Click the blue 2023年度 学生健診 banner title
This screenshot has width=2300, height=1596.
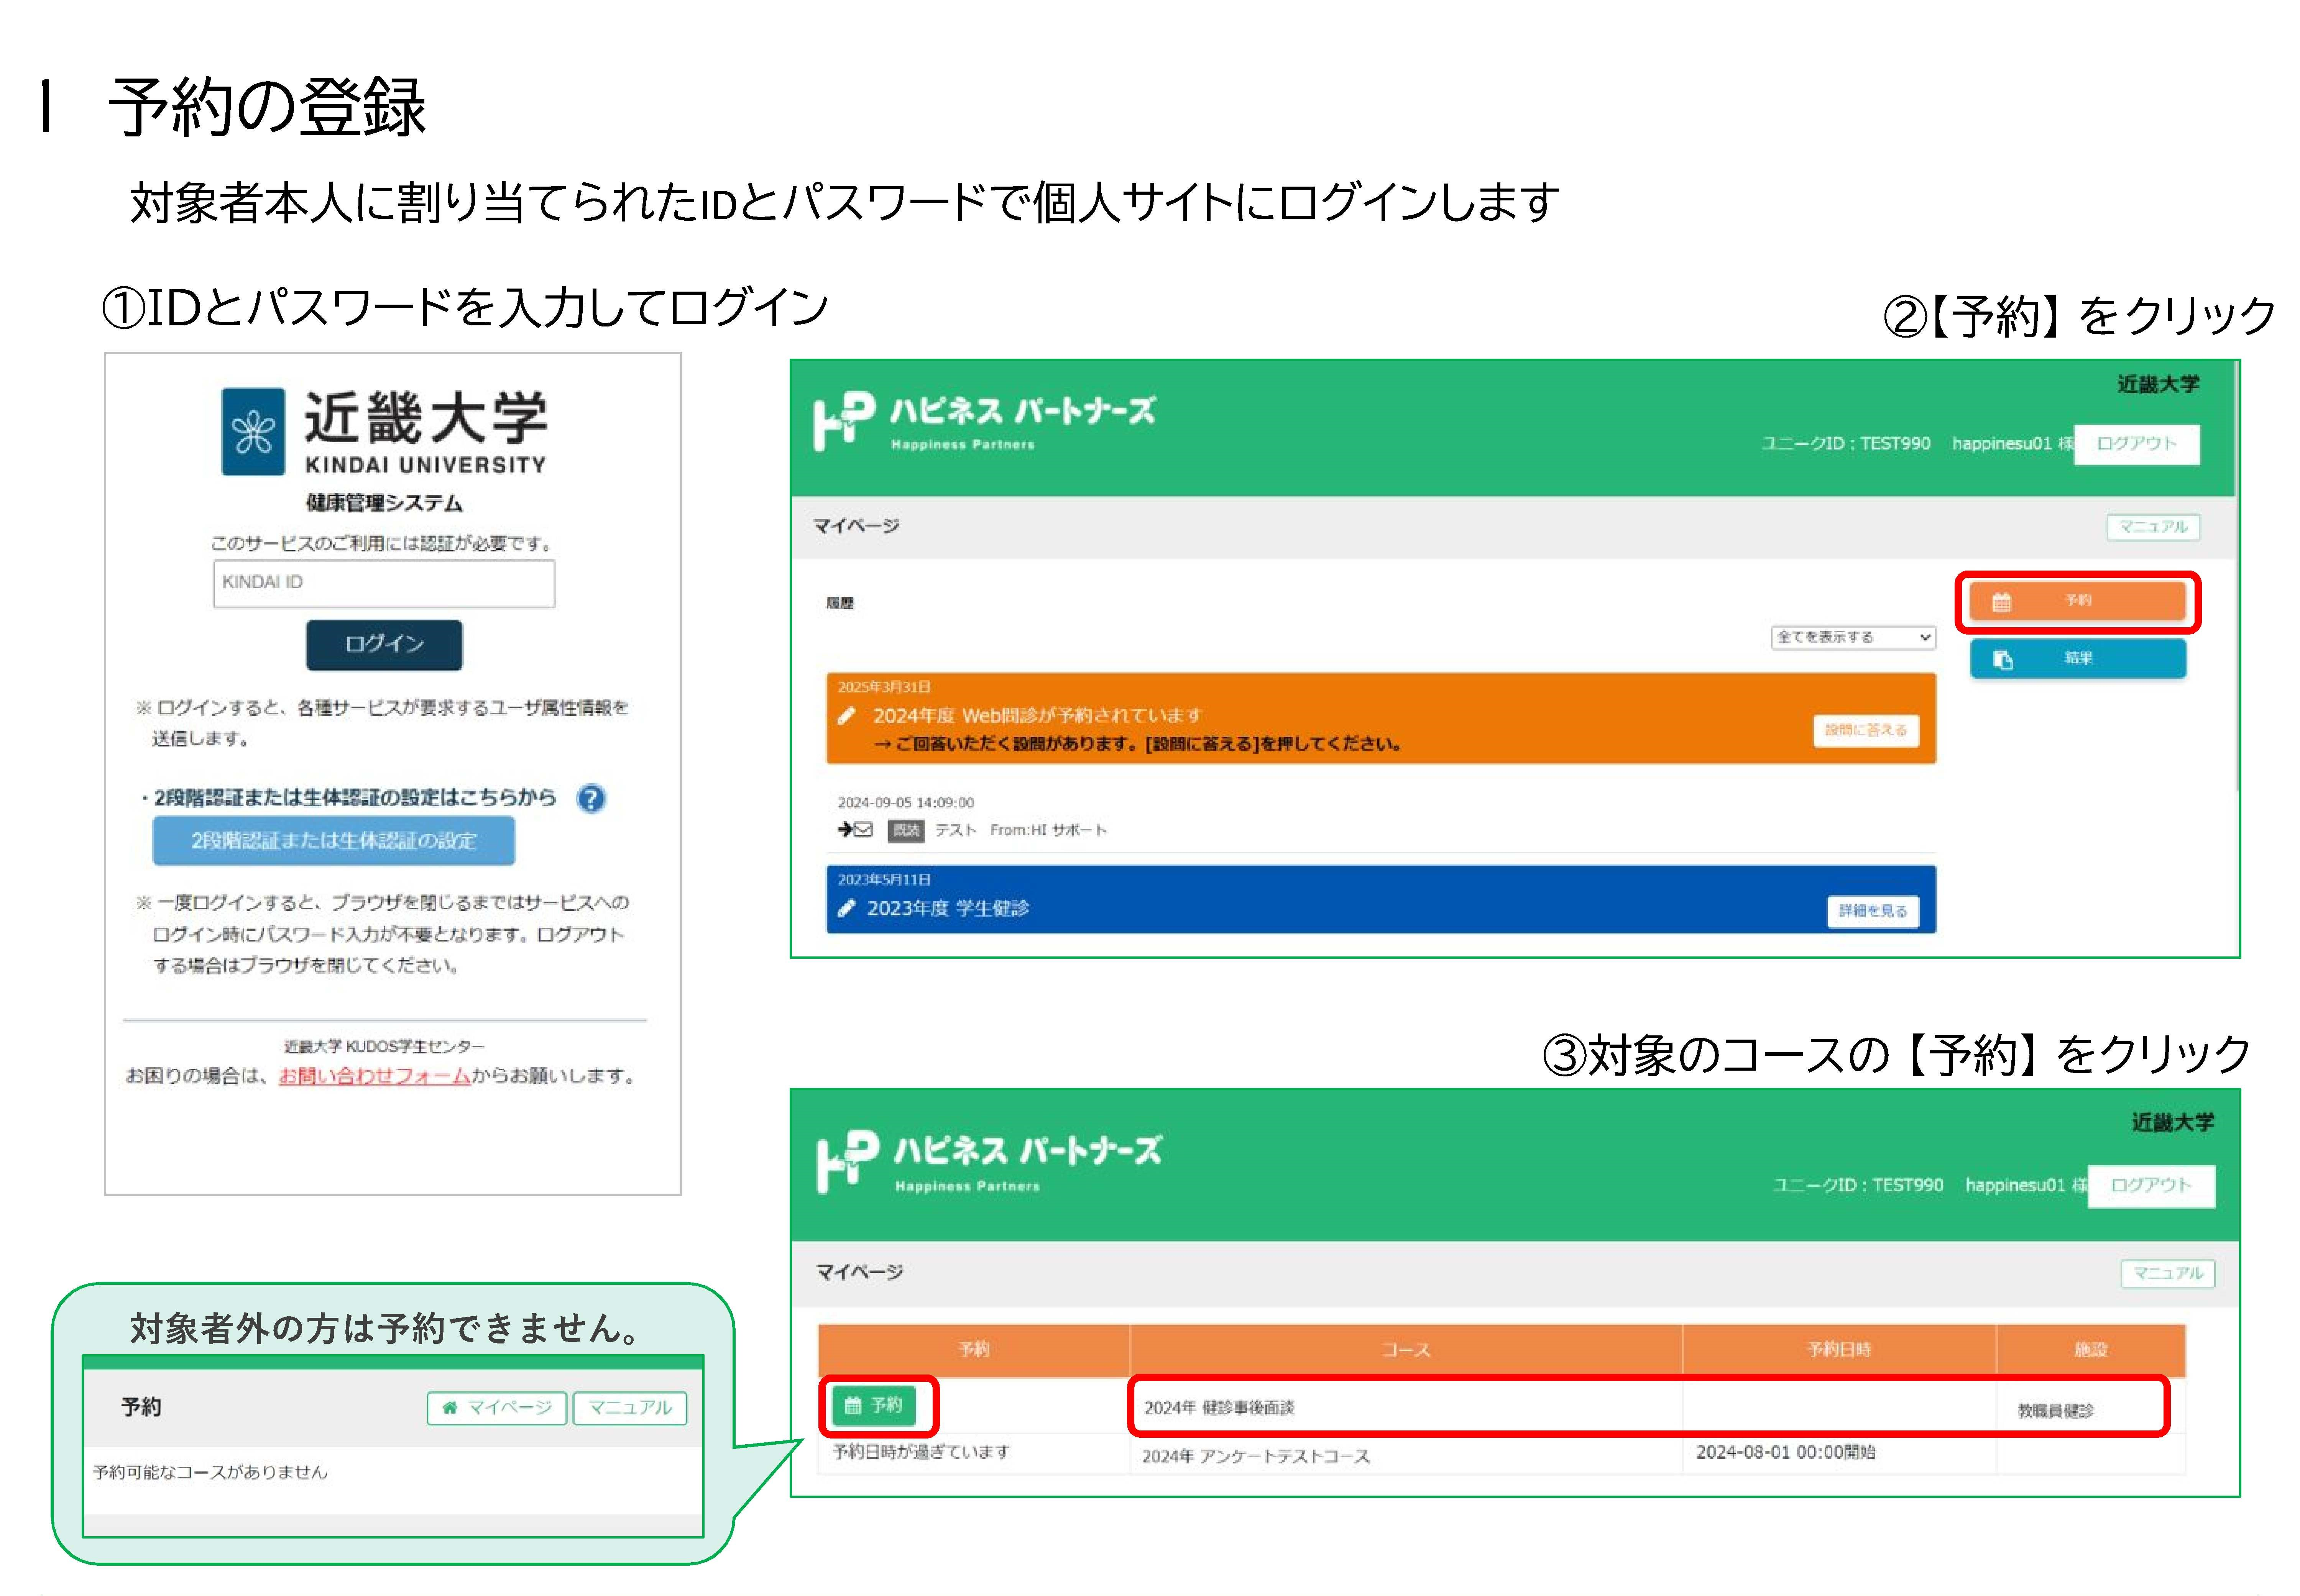[x=948, y=908]
